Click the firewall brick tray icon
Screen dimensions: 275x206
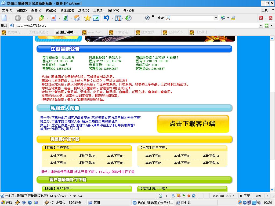click(x=254, y=203)
